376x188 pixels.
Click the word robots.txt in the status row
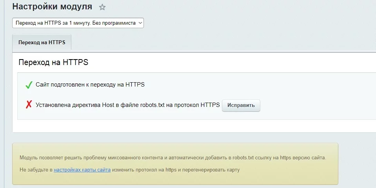(151, 105)
